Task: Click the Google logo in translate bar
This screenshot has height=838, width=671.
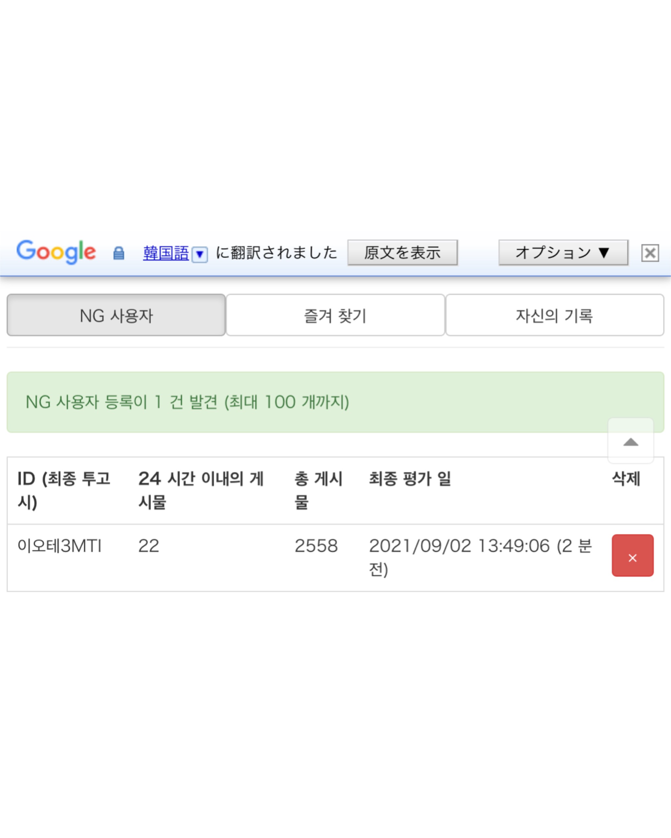Action: pos(56,252)
